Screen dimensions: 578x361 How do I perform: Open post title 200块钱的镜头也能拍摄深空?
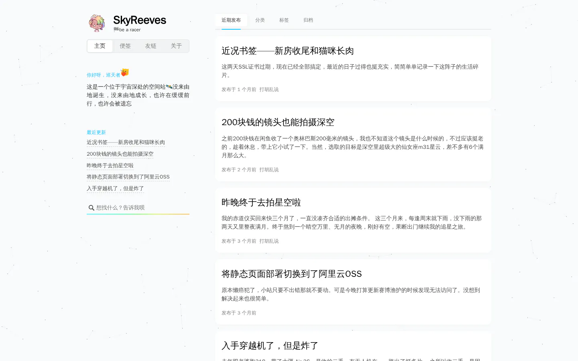tap(278, 122)
